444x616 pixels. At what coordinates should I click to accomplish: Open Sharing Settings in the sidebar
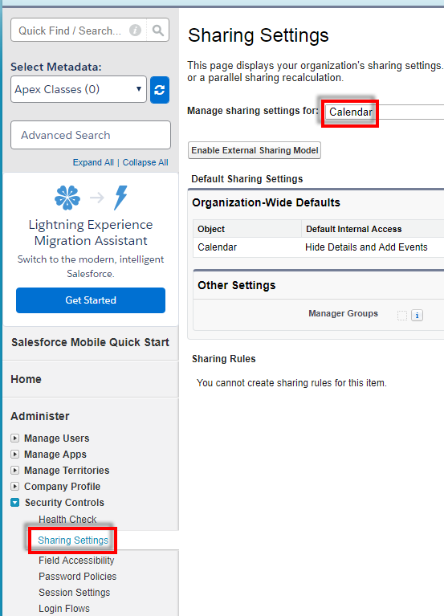[x=73, y=541]
